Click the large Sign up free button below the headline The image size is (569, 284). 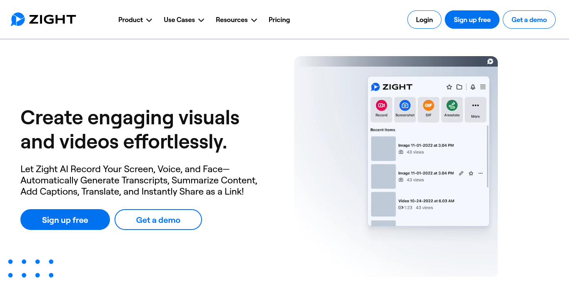click(65, 220)
